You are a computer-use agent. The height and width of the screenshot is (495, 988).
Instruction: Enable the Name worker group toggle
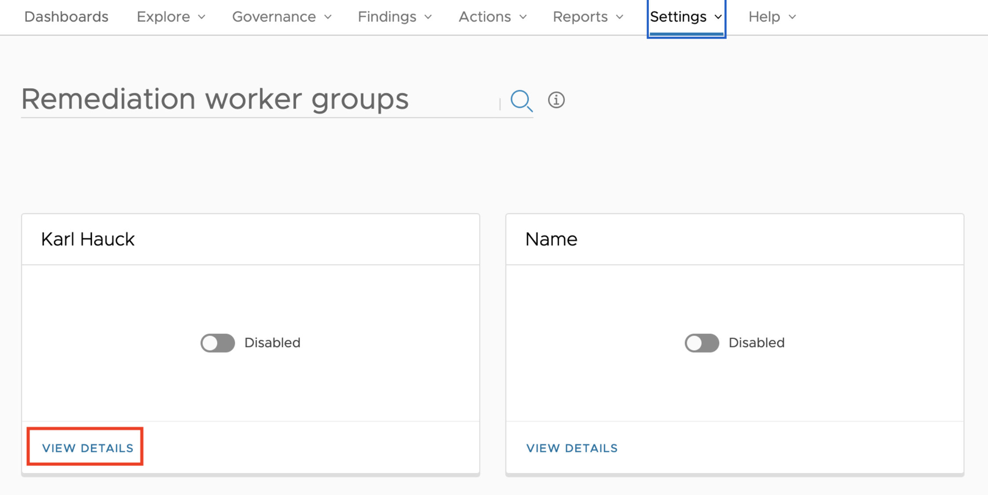(702, 343)
